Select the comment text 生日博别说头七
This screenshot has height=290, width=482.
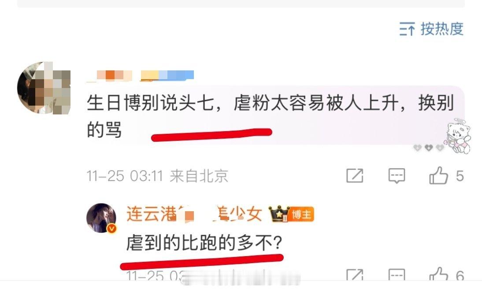coord(151,103)
